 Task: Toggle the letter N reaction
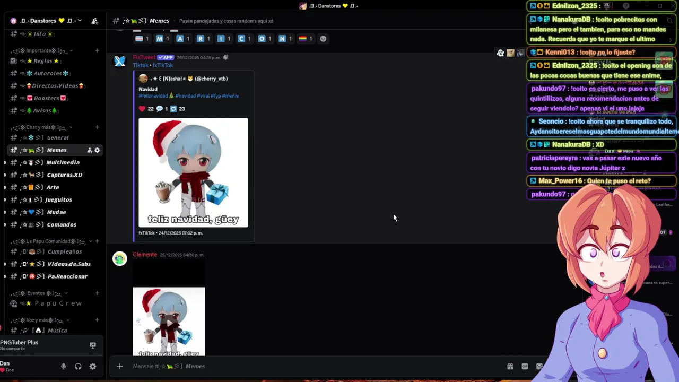coord(285,39)
